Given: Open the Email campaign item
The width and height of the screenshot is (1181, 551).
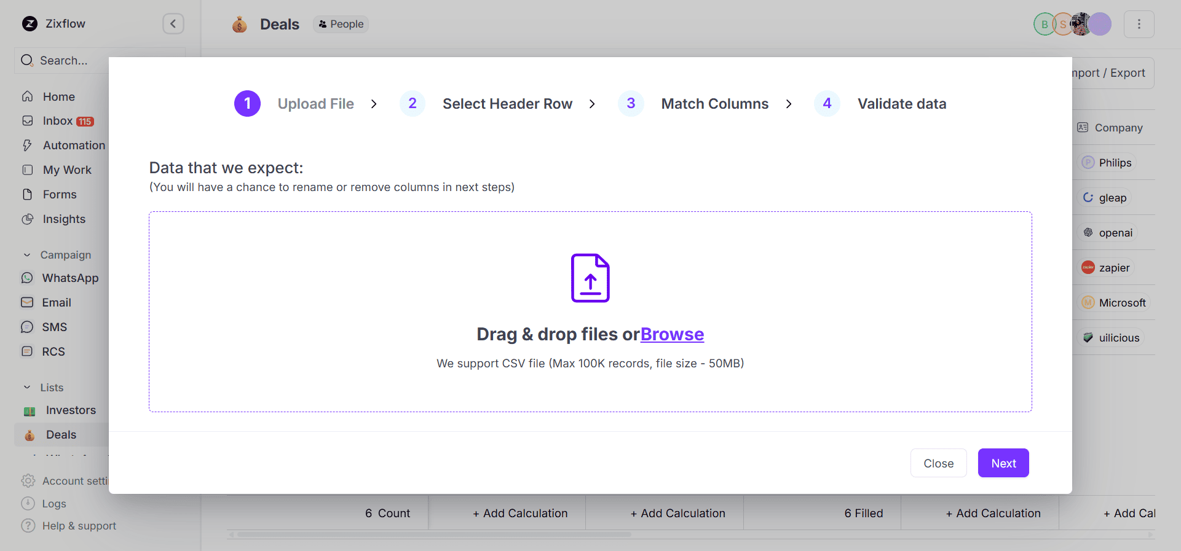Looking at the screenshot, I should [x=57, y=303].
